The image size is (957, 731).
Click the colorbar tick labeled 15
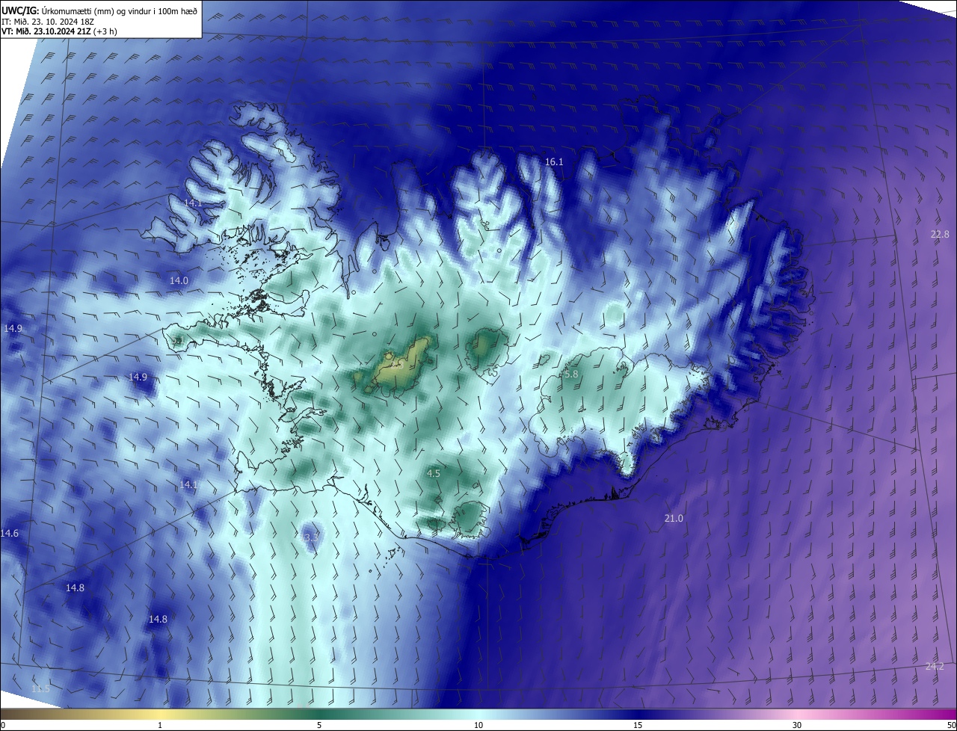point(638,725)
